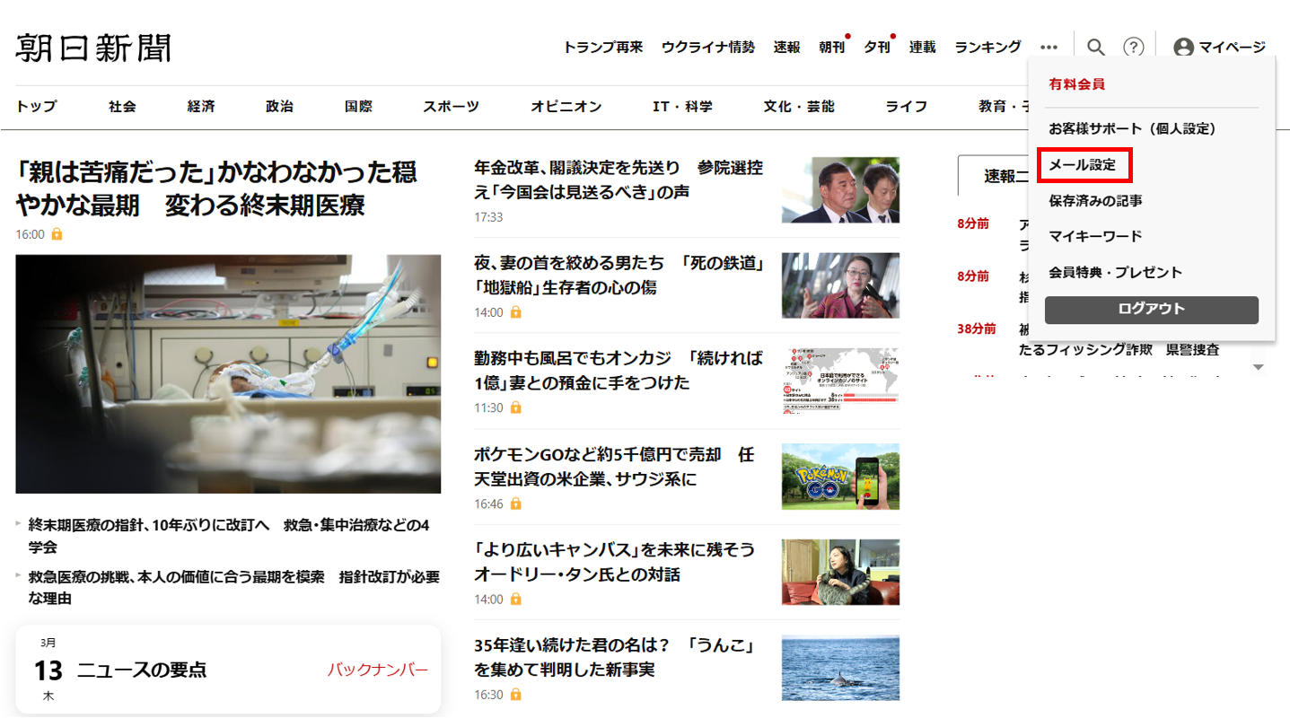Click the hospital ventilator main photo
This screenshot has width=1290, height=727.
pos(228,374)
